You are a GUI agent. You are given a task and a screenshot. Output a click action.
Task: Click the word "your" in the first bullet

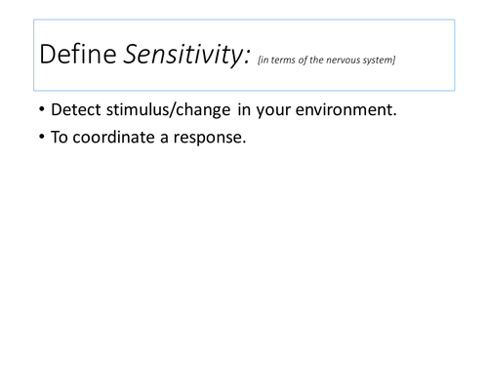point(273,111)
